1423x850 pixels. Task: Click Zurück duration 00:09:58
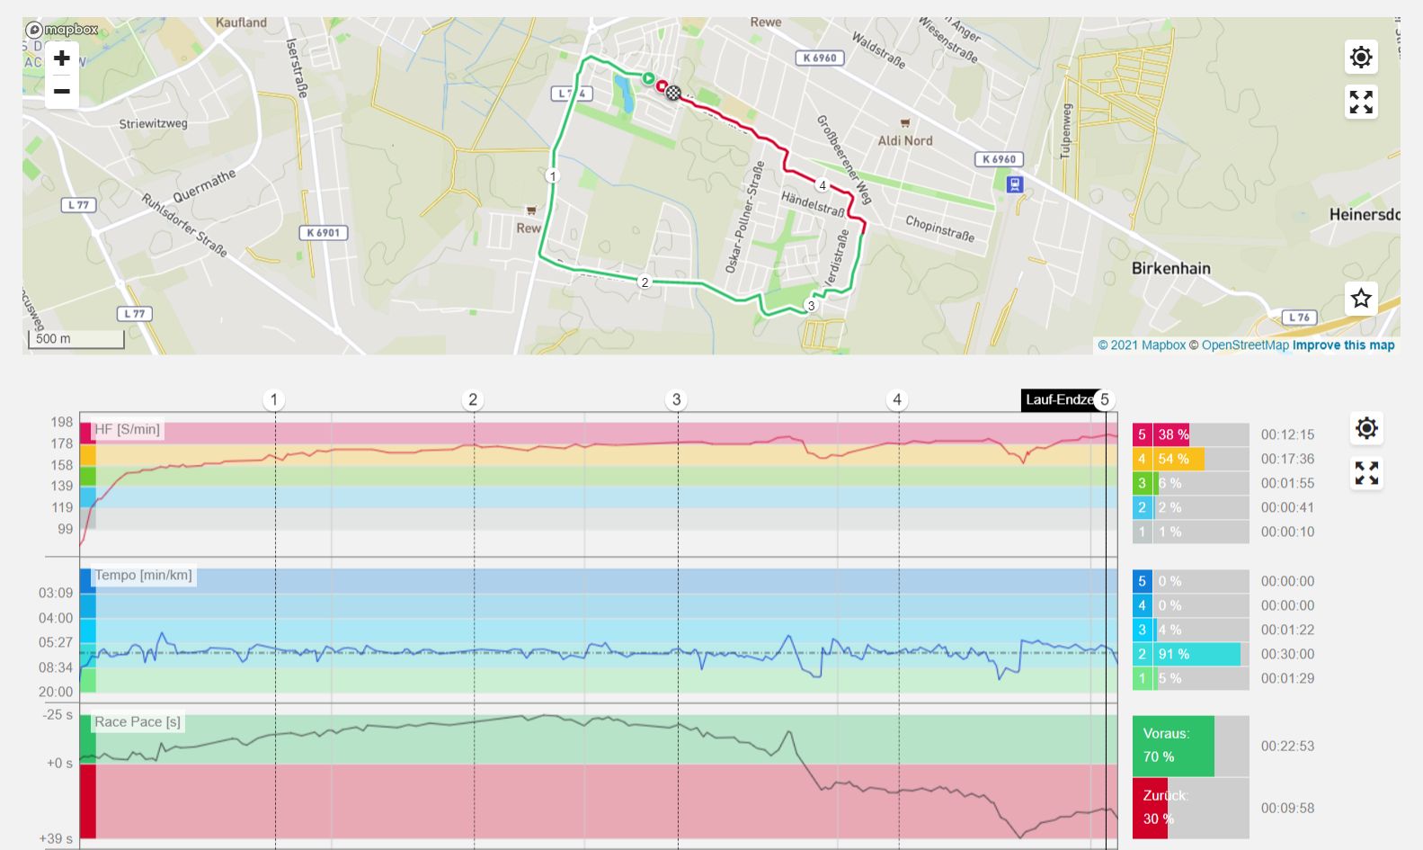[1287, 808]
